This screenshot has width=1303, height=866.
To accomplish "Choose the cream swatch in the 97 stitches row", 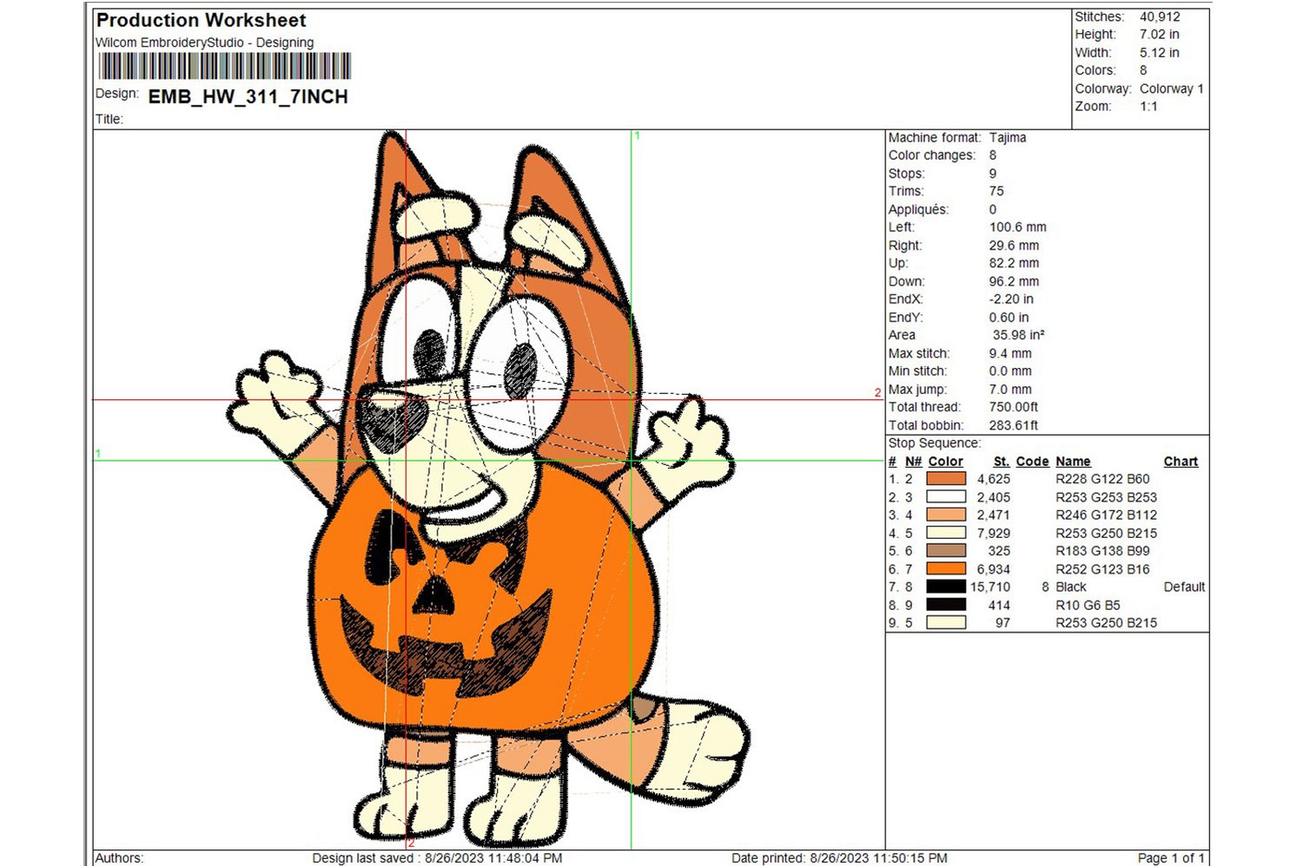I will point(946,623).
